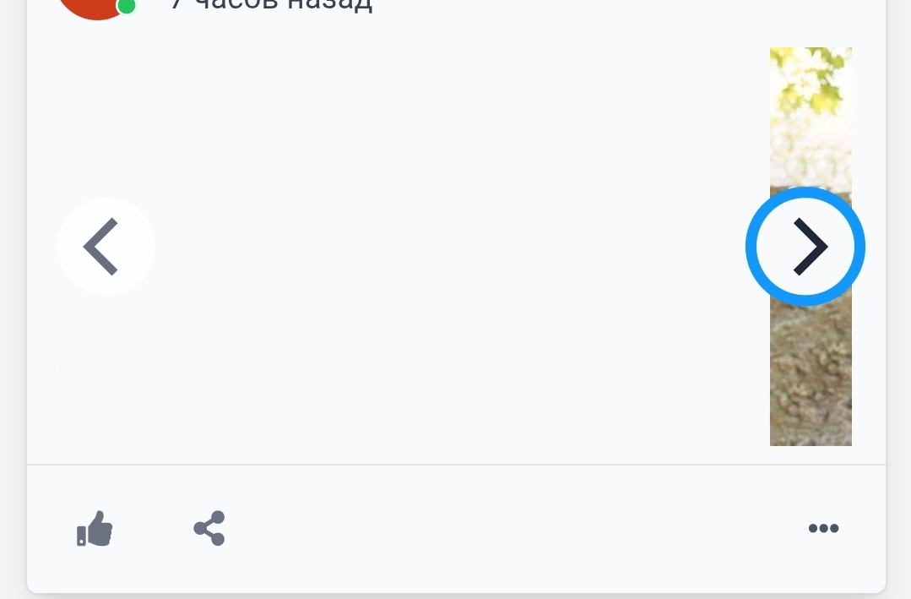Image resolution: width=911 pixels, height=599 pixels.
Task: Open the share menu for this post
Action: click(x=209, y=529)
